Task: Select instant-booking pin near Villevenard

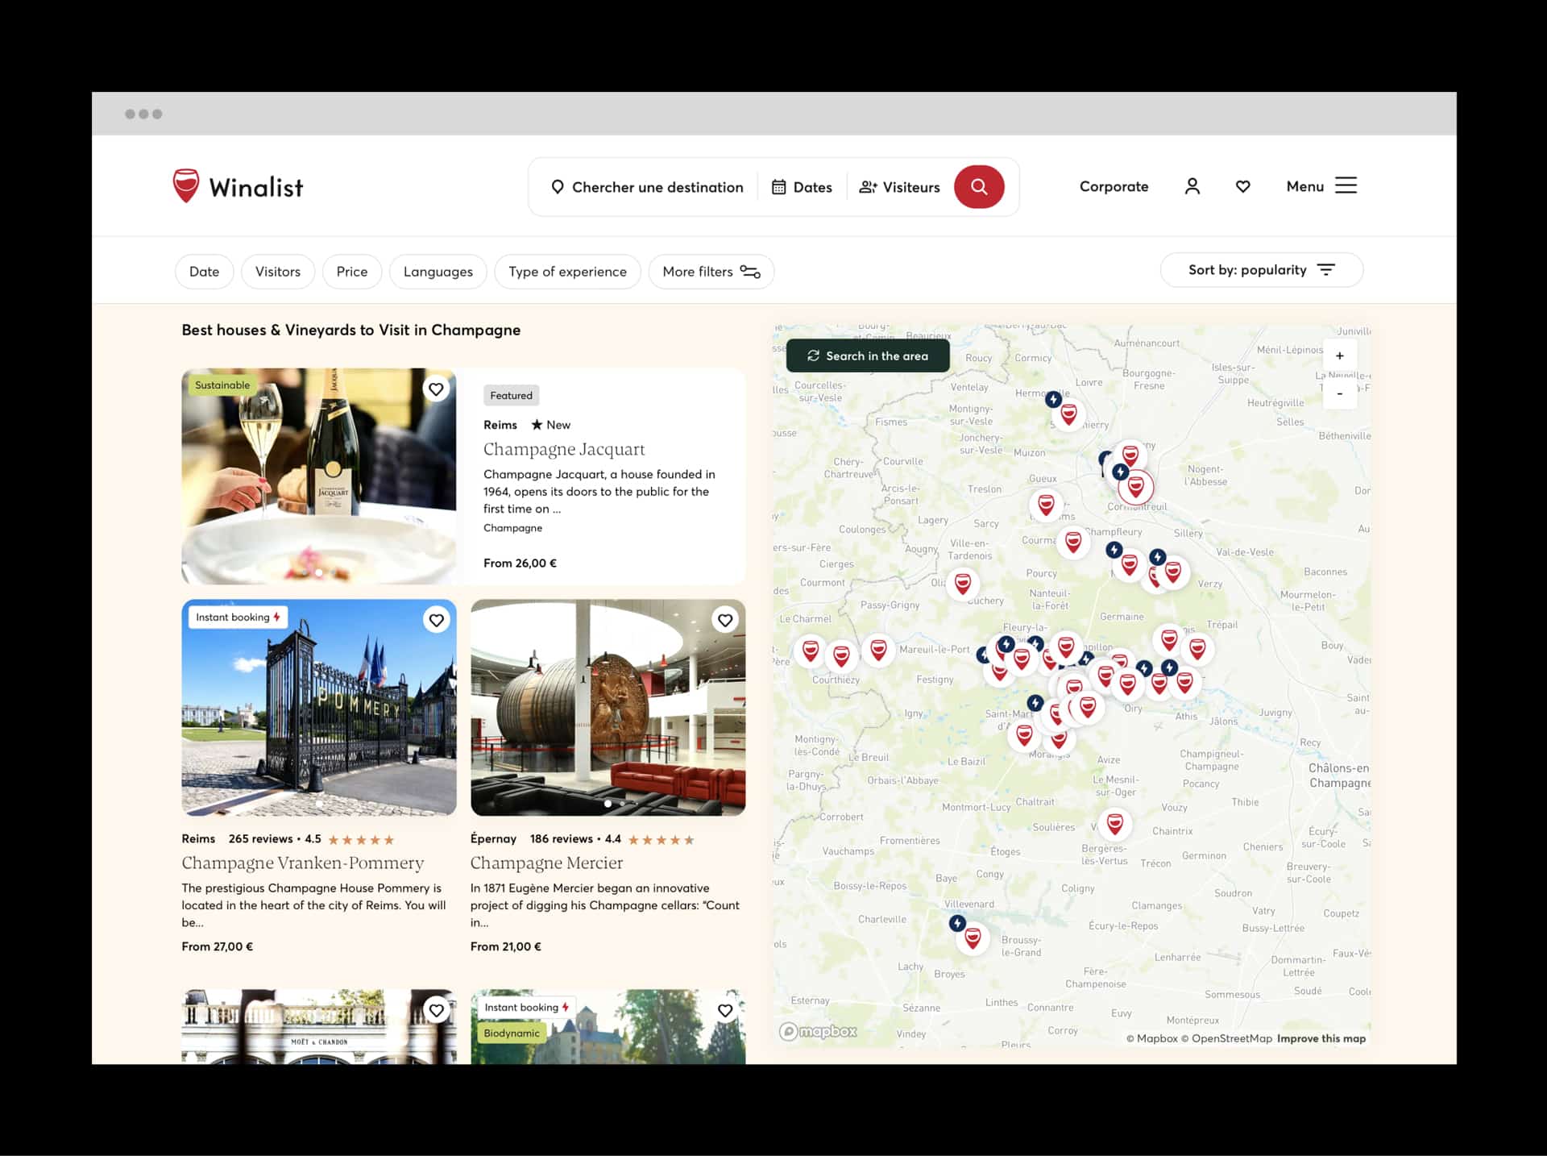Action: tap(957, 923)
